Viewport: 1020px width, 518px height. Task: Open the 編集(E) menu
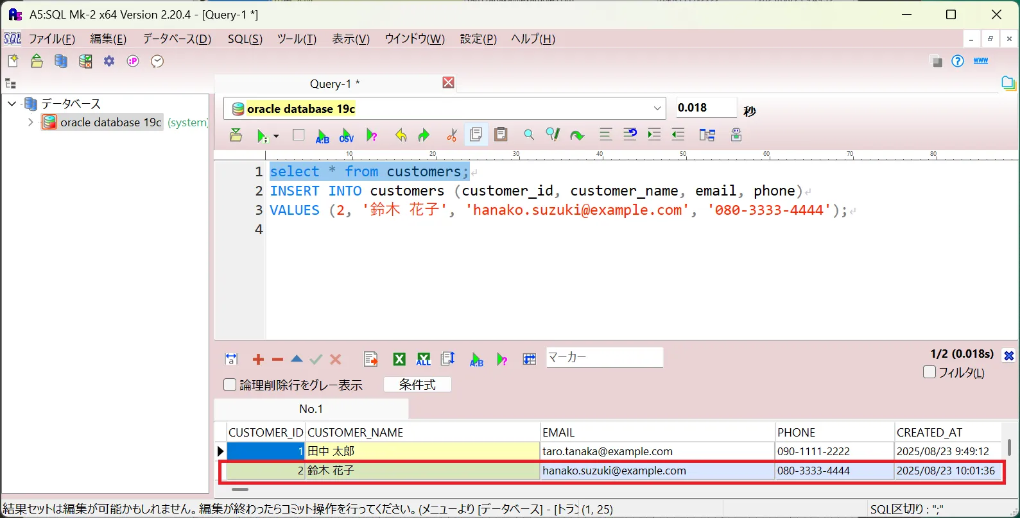point(108,38)
